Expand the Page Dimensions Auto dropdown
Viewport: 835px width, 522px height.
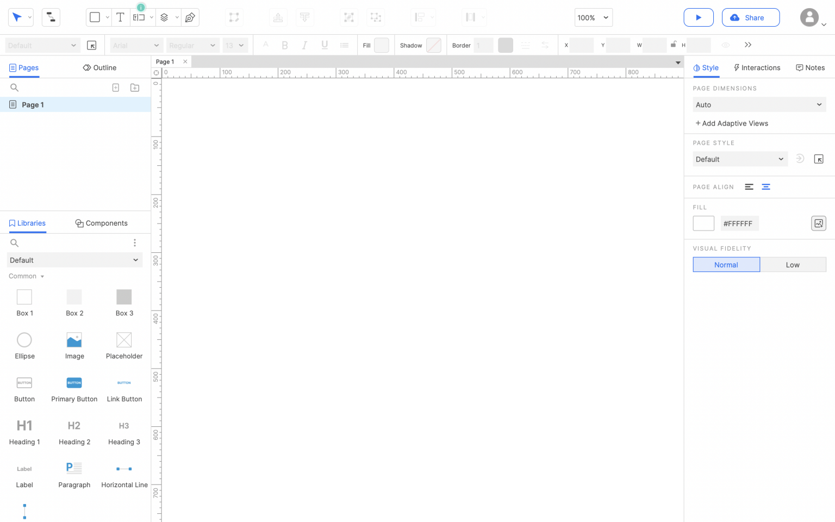[759, 105]
